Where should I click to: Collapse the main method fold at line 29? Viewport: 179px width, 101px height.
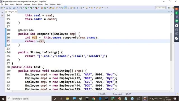(11, 71)
